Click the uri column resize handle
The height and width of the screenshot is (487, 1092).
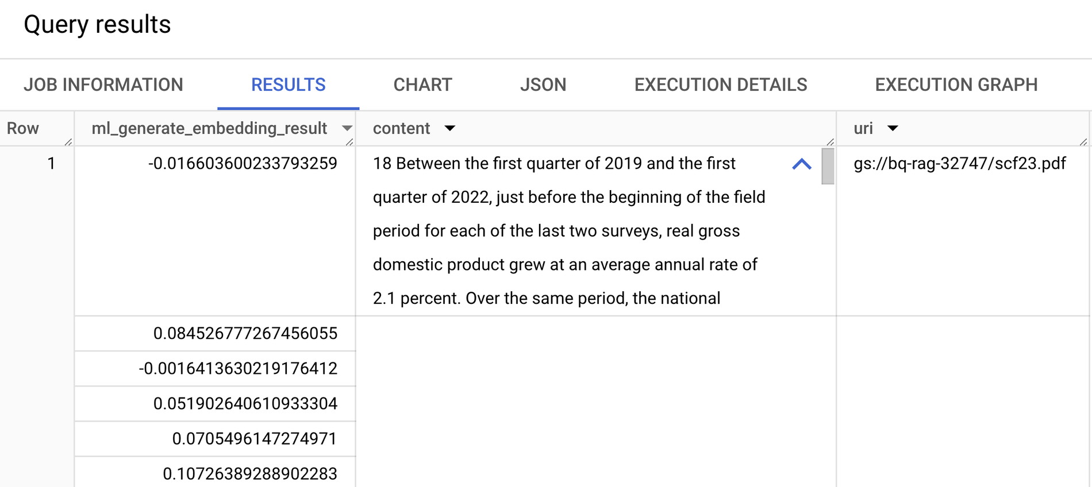(x=1083, y=141)
